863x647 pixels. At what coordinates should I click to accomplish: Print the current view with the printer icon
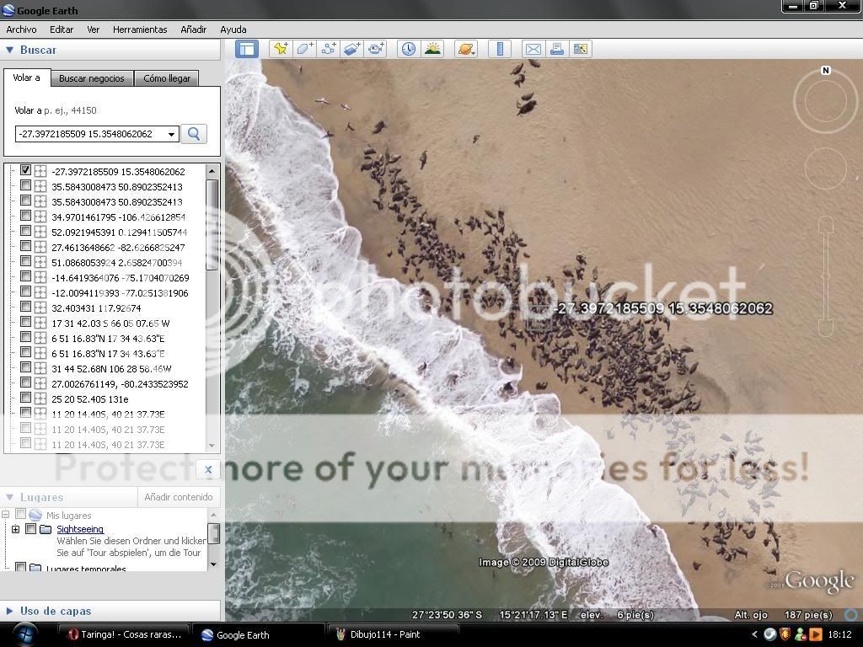point(557,49)
